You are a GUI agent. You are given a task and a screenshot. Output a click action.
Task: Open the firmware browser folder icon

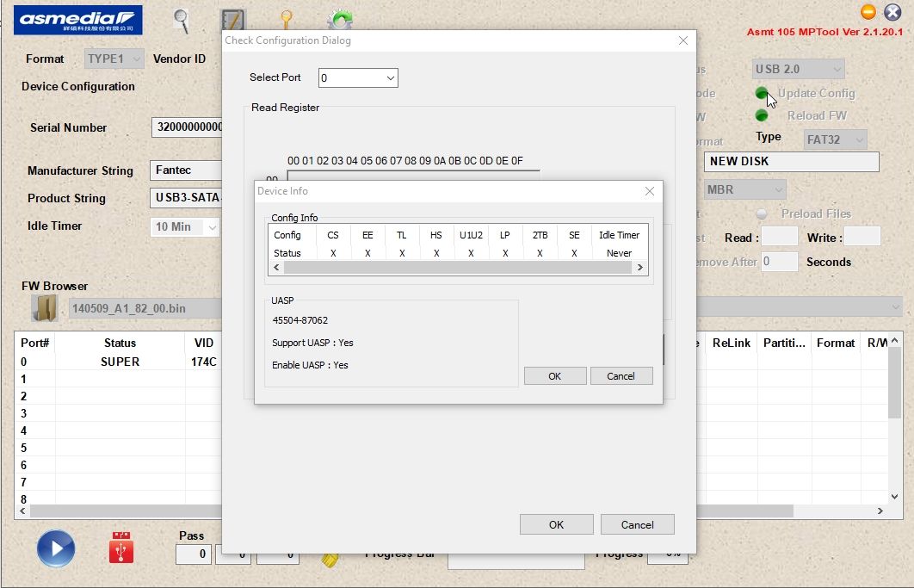click(44, 307)
